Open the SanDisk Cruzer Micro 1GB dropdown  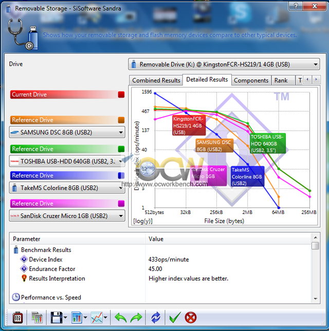click(x=67, y=216)
